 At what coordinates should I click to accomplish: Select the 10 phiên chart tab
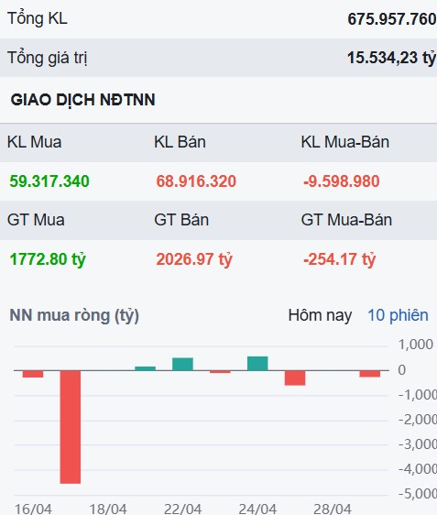[398, 315]
